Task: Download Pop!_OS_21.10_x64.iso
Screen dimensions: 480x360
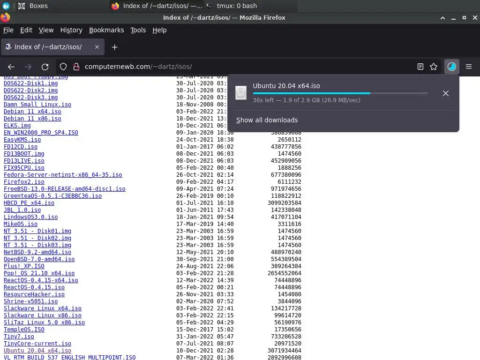Action: tap(39, 273)
